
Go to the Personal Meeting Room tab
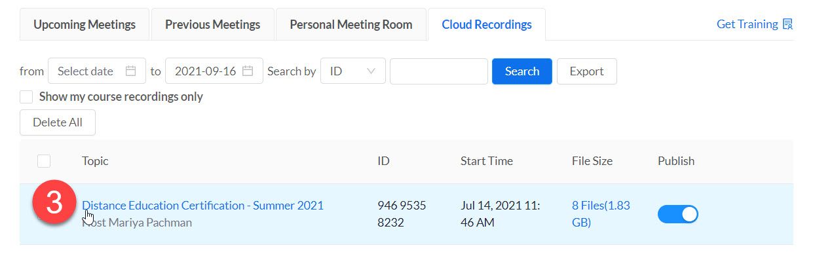pos(351,25)
